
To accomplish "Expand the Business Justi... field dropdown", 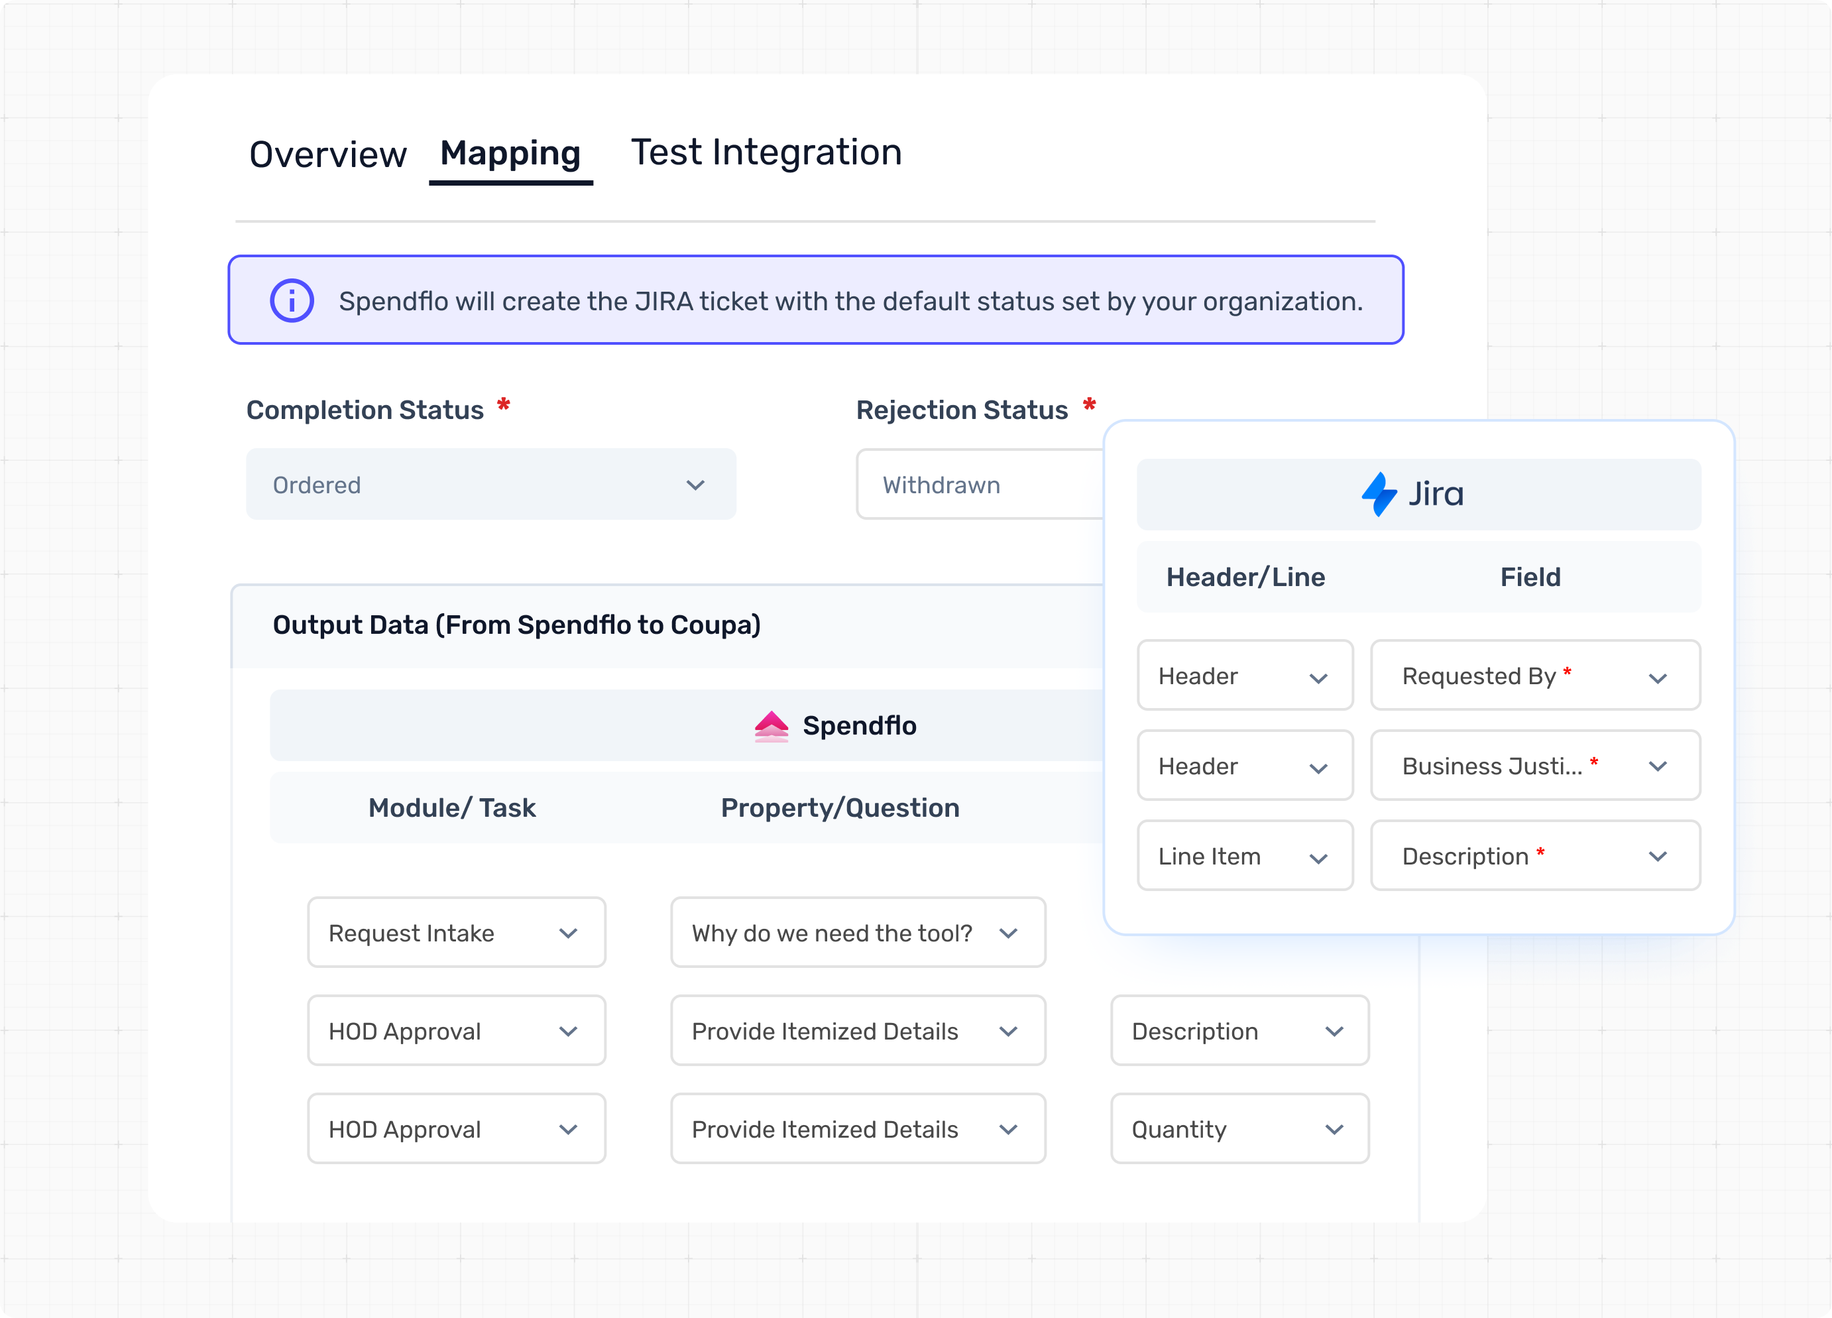I will [1535, 766].
